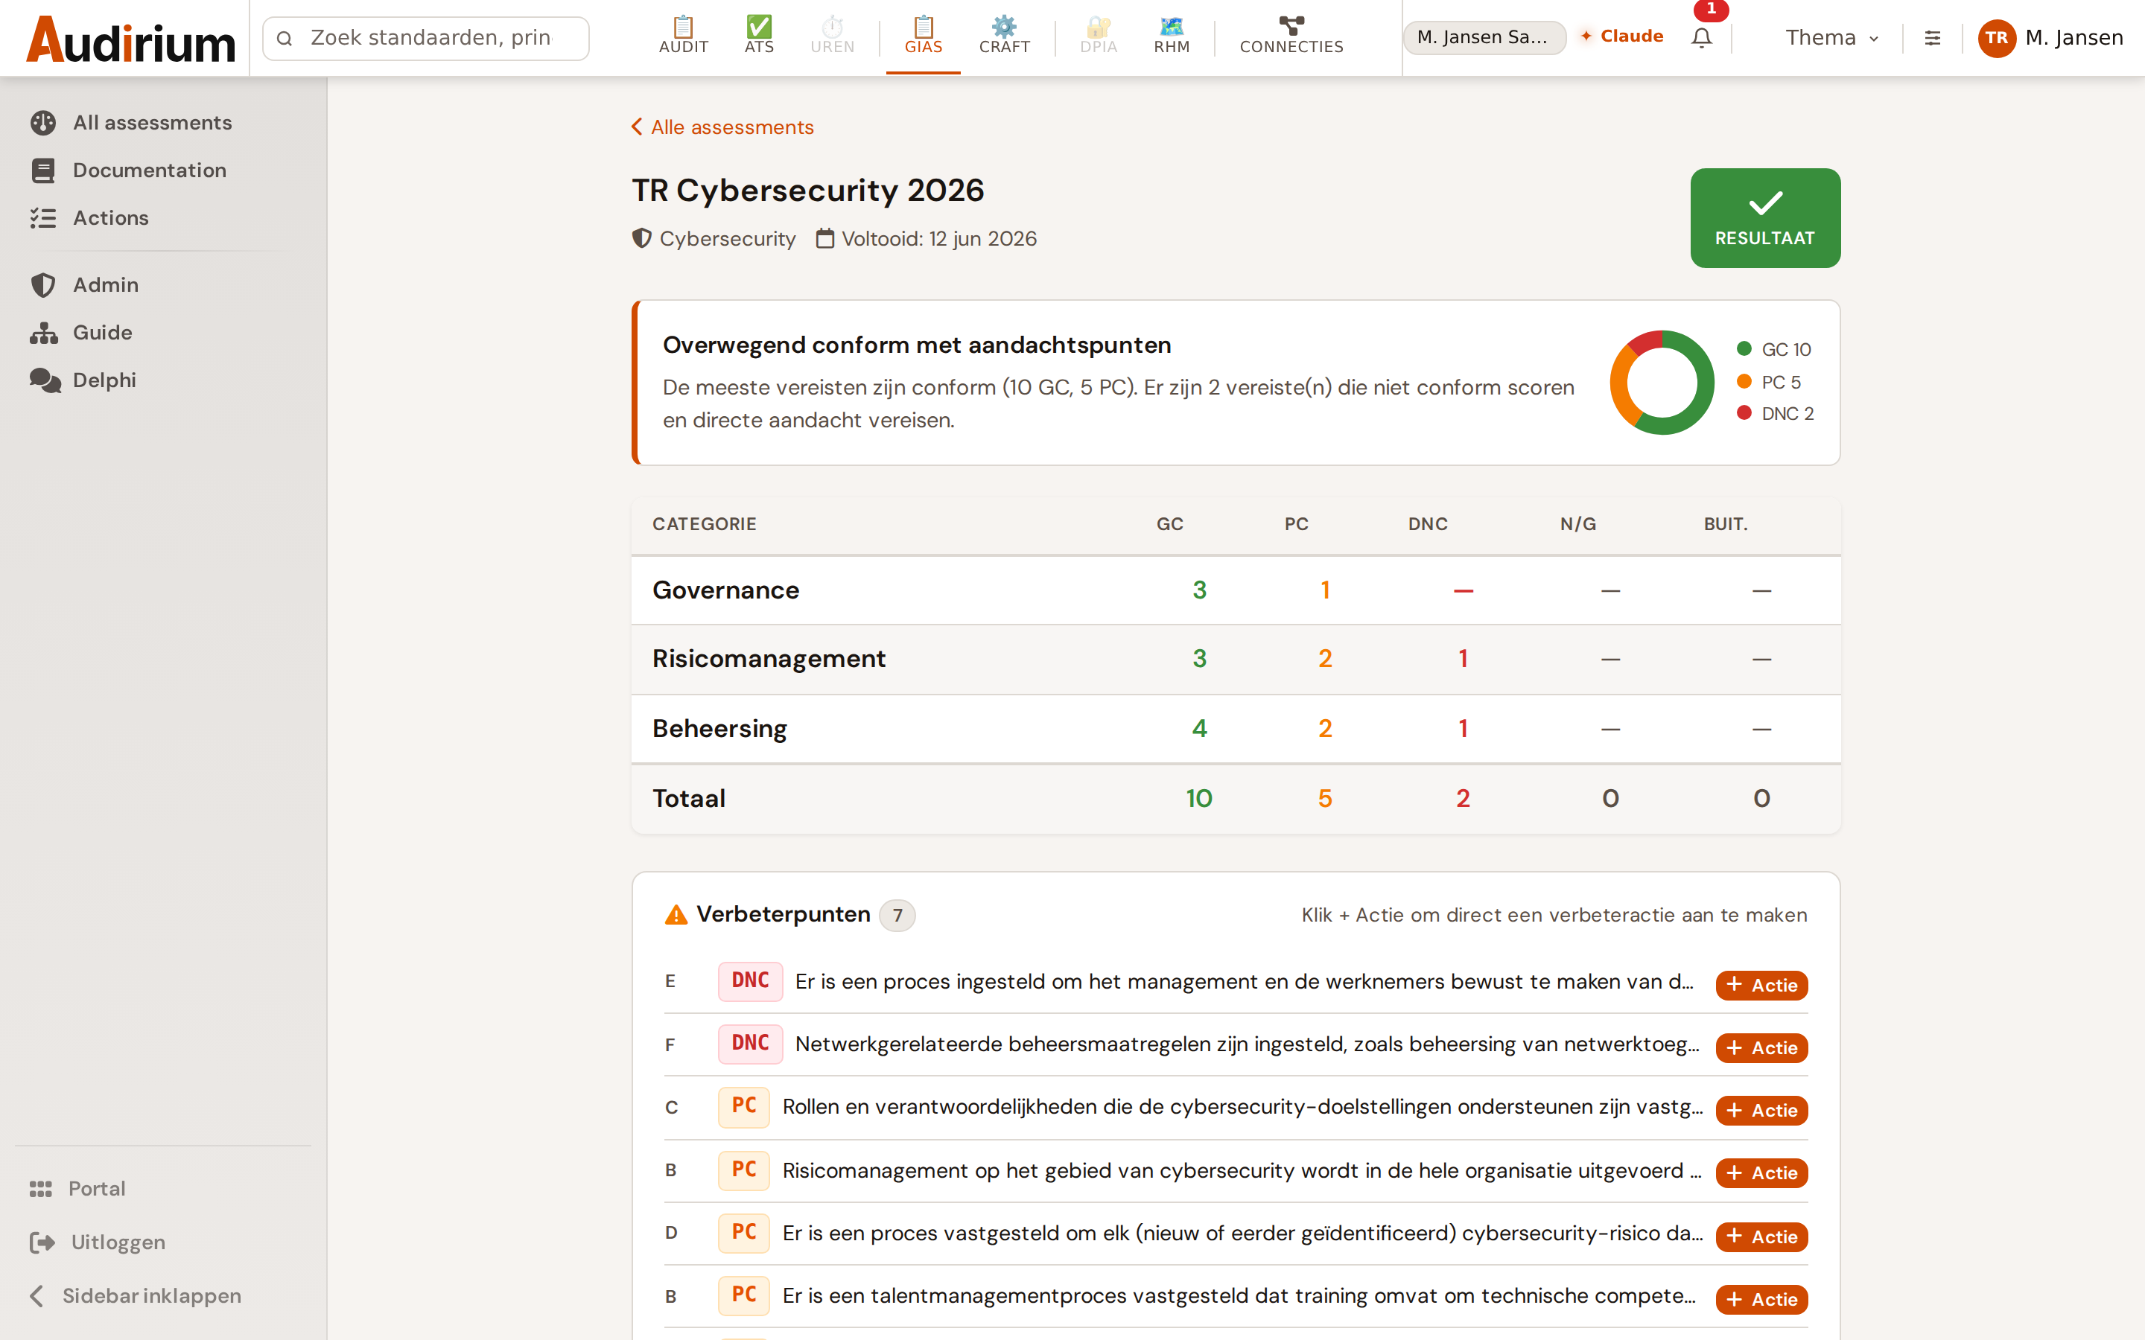Click the CATEGORIE column header
Viewport: 2145px width, 1340px height.
pos(704,524)
